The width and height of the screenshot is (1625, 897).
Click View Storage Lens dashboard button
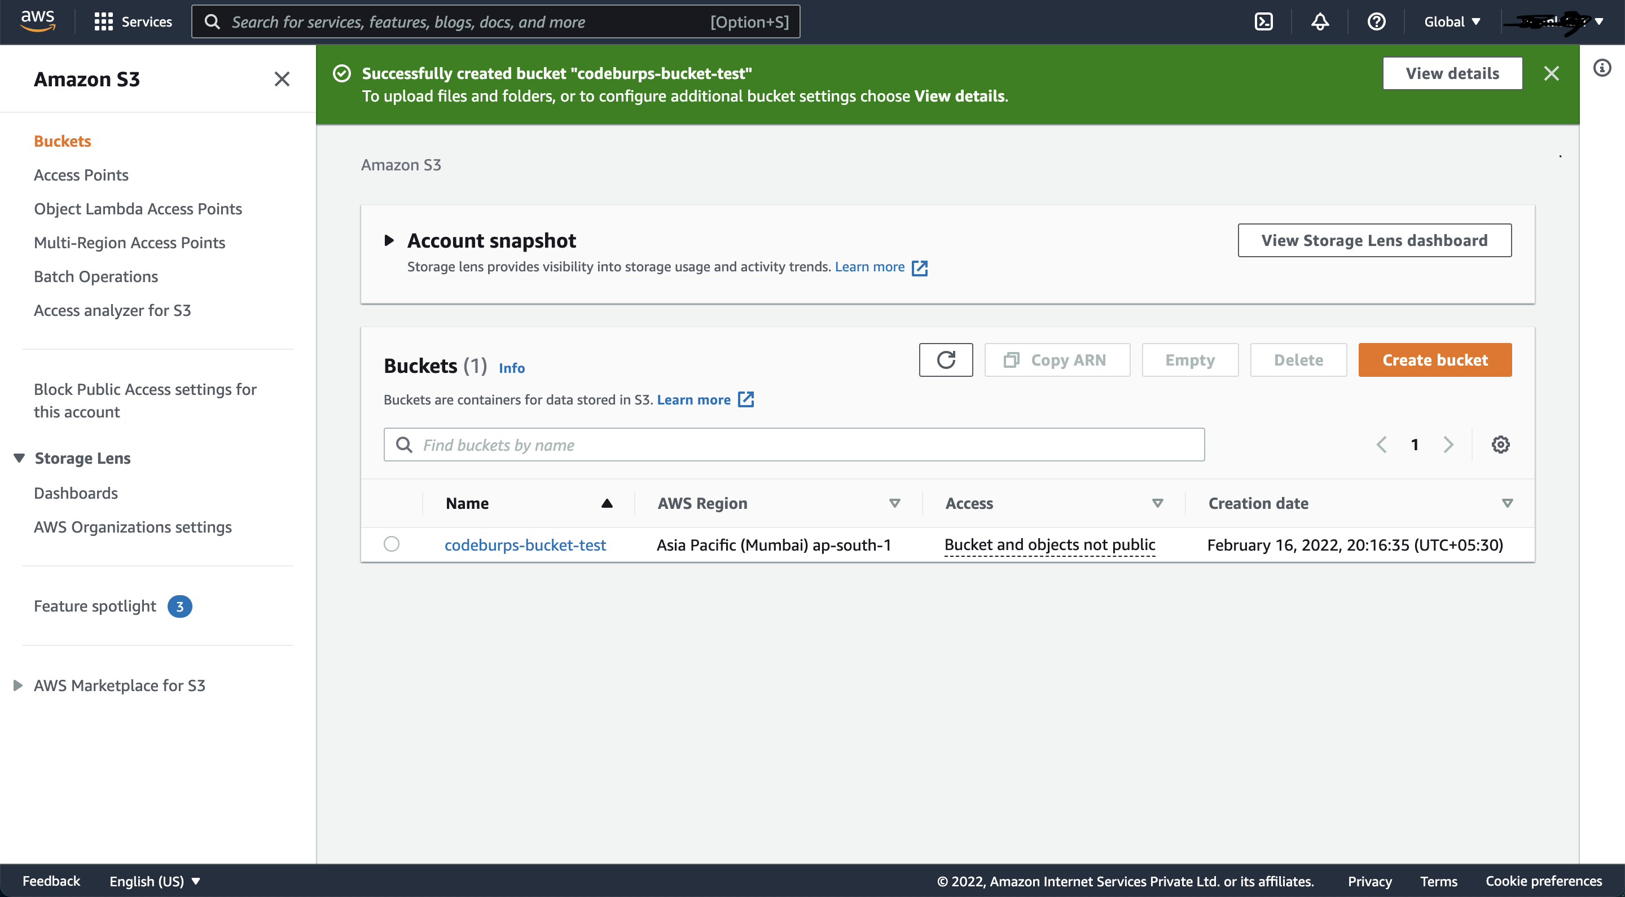tap(1374, 240)
